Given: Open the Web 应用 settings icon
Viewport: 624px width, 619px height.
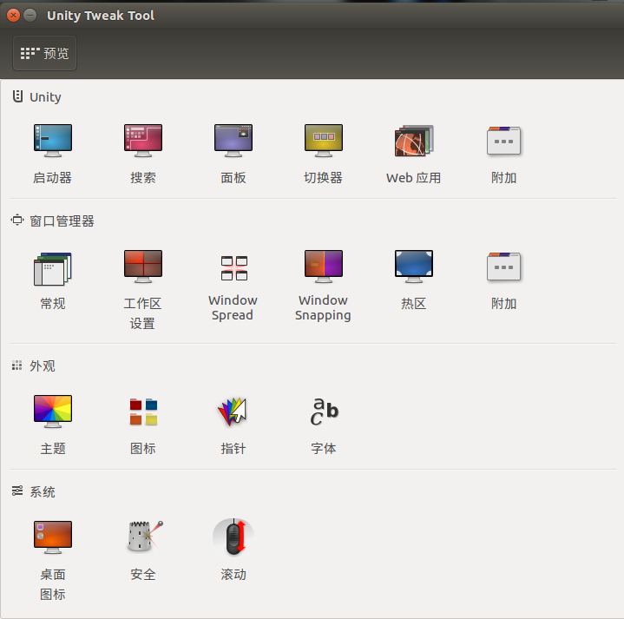Looking at the screenshot, I should coord(414,141).
